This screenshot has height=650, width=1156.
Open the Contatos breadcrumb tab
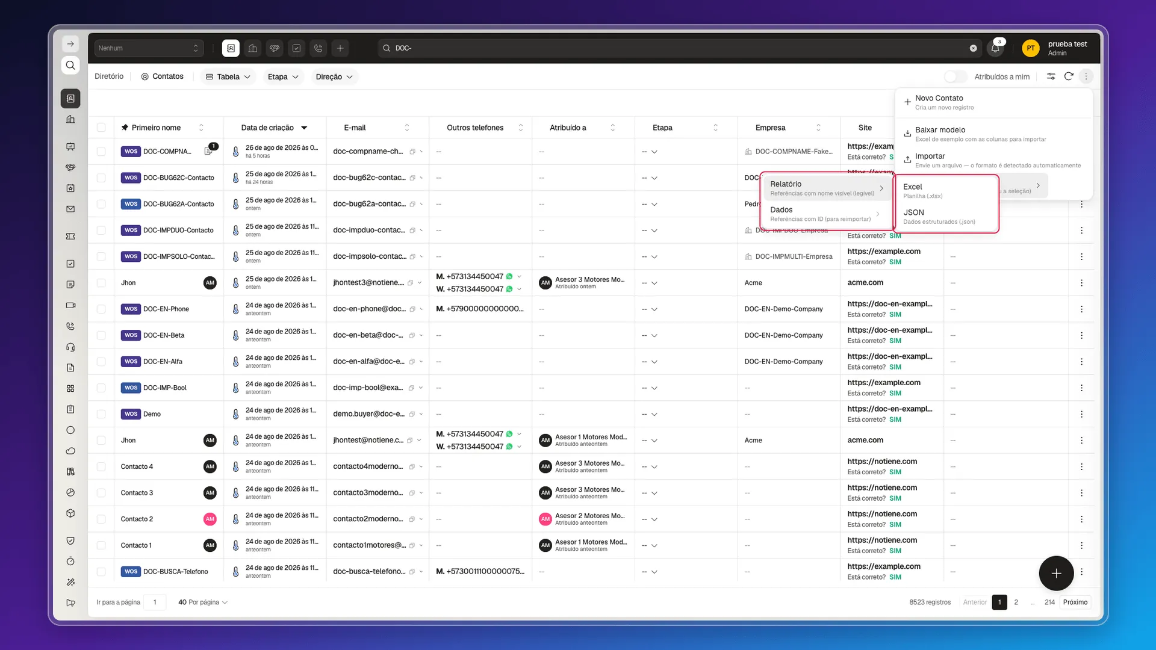(163, 76)
